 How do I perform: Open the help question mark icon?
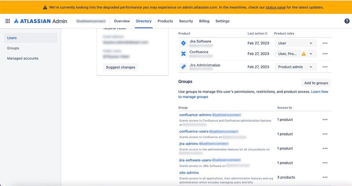click(347, 21)
